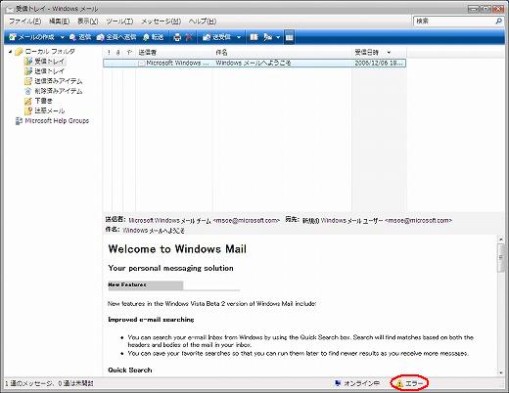The height and width of the screenshot is (393, 509).
Task: Click the 返信 (Reply) toolbar button
Action: (80, 37)
